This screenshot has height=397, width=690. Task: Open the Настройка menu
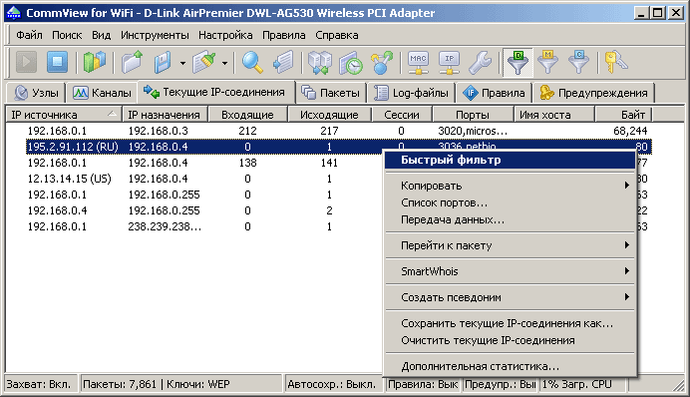[x=225, y=35]
